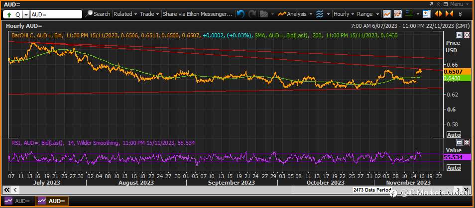Click October 2023 on time axis
The image size is (475, 208).
coord(325,183)
